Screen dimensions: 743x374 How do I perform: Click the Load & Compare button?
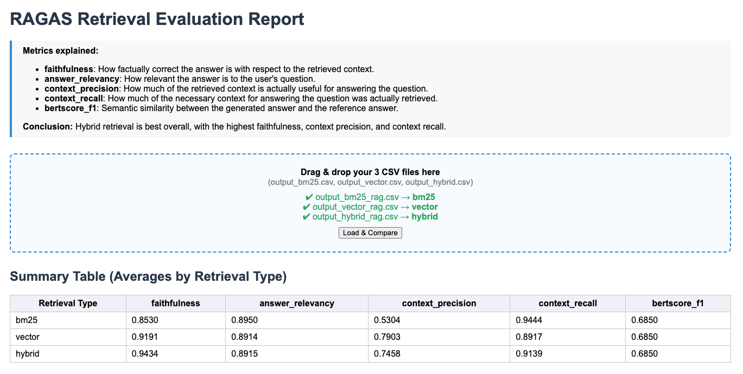(x=370, y=233)
